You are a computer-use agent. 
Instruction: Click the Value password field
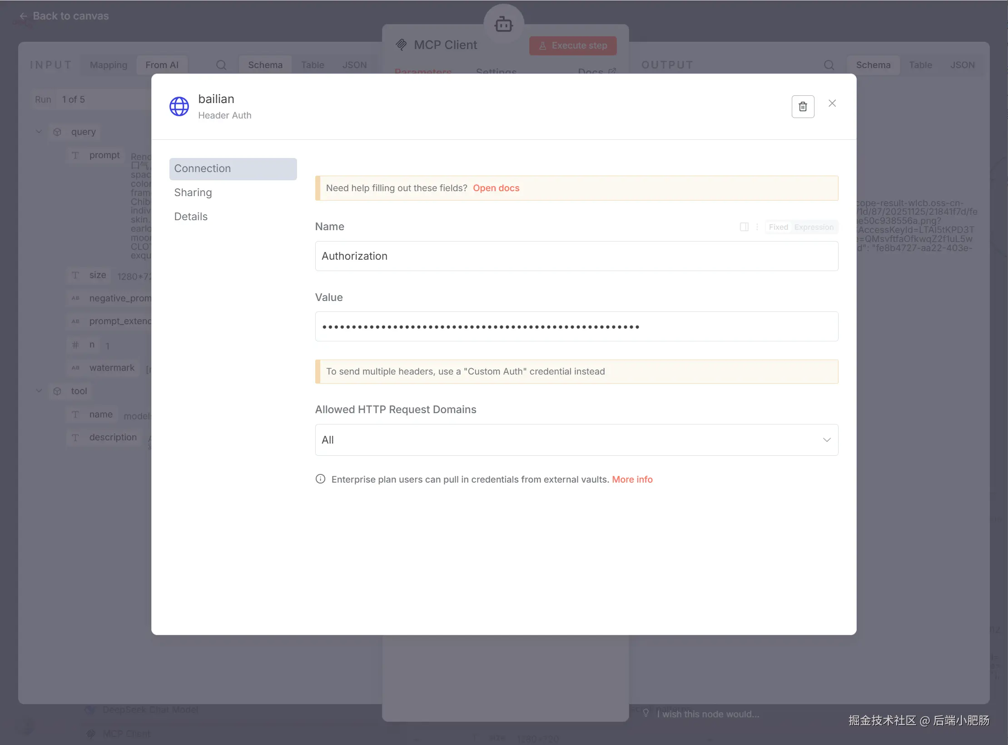click(x=576, y=326)
